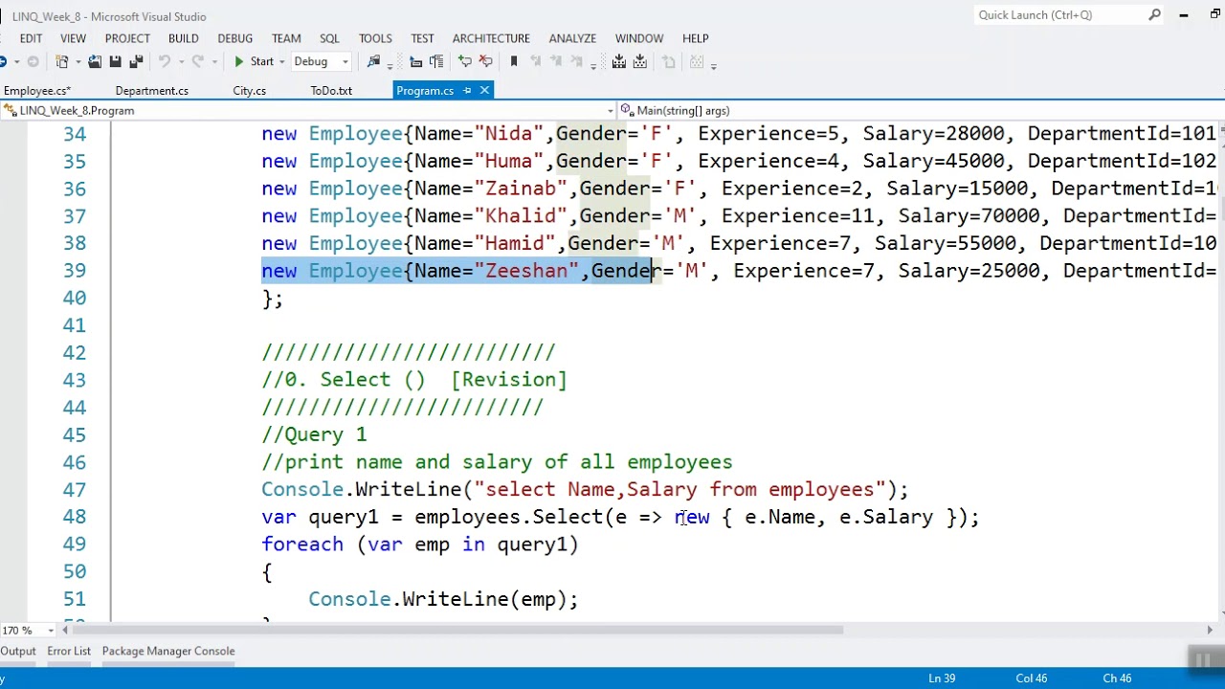
Task: Close the Program.cs tab
Action: (x=484, y=91)
